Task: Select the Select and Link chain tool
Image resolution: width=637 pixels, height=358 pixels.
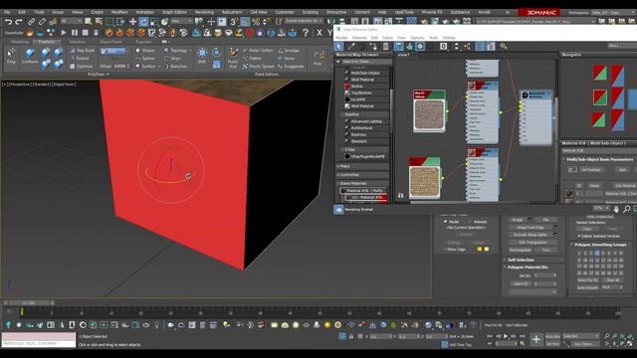Action: (x=31, y=22)
